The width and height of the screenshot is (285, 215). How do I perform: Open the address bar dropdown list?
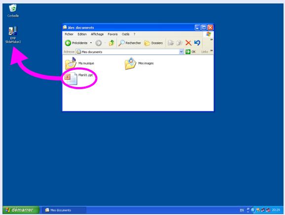tap(181, 52)
